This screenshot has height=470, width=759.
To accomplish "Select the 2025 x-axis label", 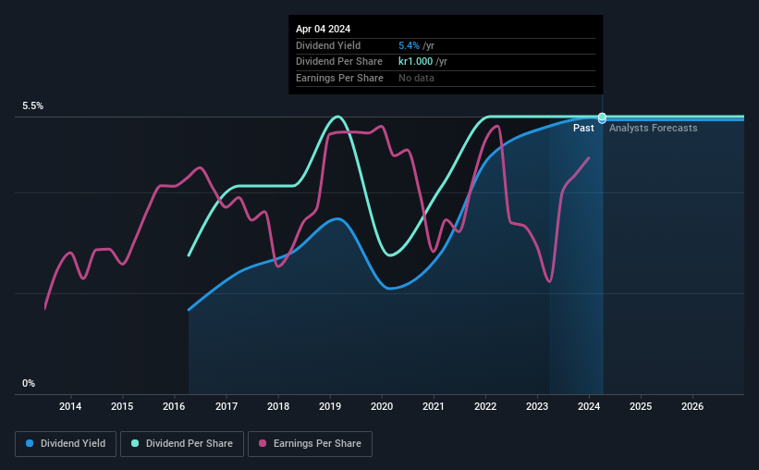I will click(641, 406).
